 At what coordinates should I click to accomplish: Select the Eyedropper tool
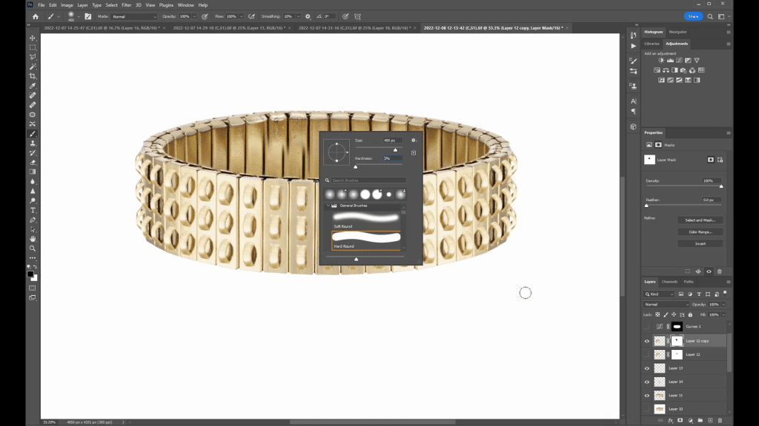[33, 86]
